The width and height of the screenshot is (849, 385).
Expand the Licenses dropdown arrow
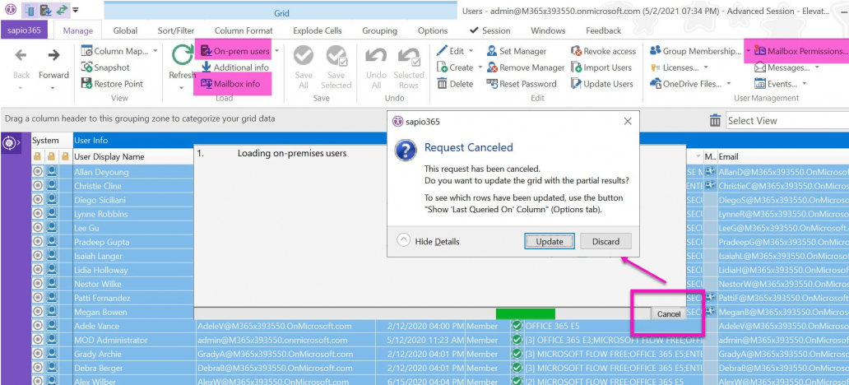click(x=706, y=67)
